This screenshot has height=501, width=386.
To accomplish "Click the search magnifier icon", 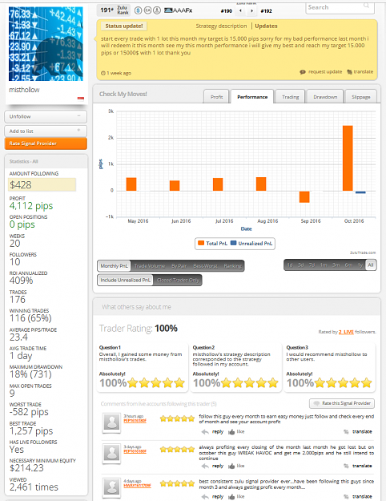I will pyautogui.click(x=366, y=6).
